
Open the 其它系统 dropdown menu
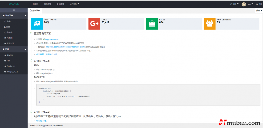pos(74,4)
